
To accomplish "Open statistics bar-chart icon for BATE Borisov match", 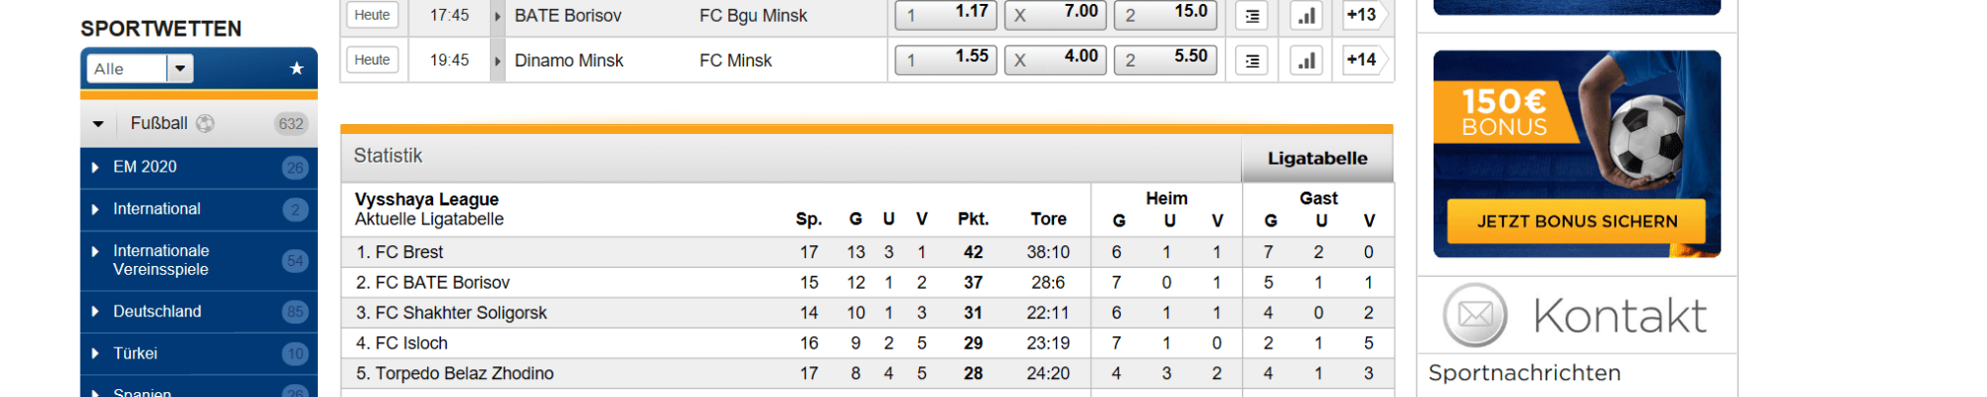I will coord(1306,16).
